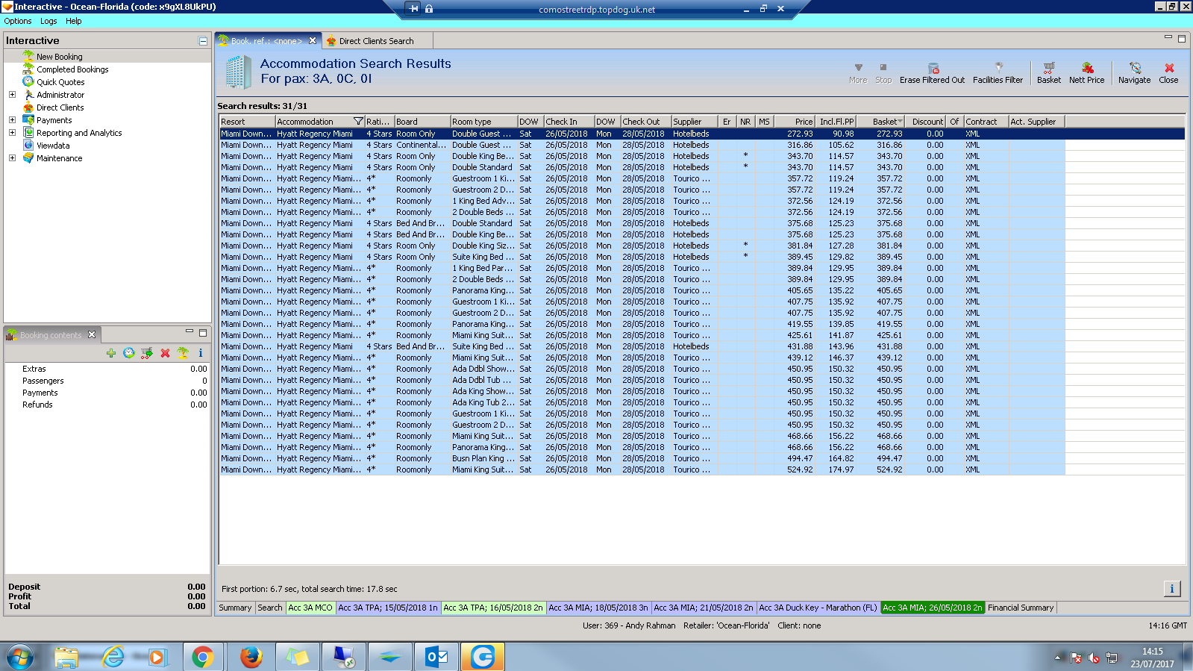
Task: Open the Facilities Filter
Action: [998, 73]
